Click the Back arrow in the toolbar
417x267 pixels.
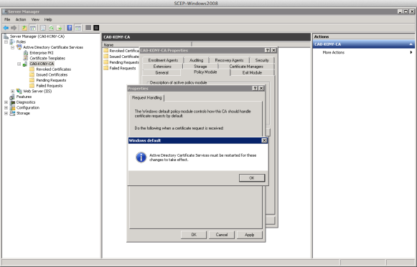pyautogui.click(x=6, y=28)
